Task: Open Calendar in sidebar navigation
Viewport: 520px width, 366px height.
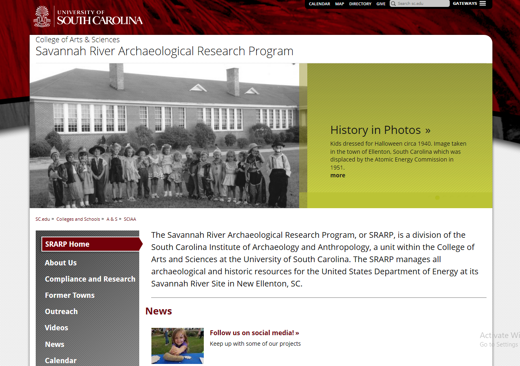Action: [61, 360]
